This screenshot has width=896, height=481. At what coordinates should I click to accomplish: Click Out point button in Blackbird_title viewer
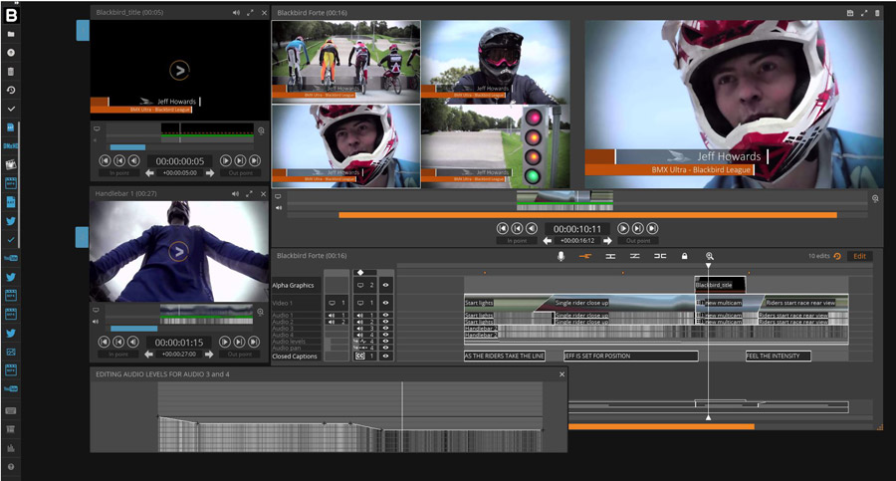tap(240, 172)
